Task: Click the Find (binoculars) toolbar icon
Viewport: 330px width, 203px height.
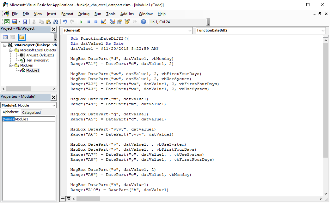Action: pos(56,21)
